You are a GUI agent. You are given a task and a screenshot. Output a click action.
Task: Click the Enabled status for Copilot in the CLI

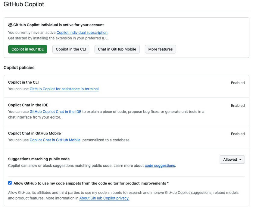pyautogui.click(x=238, y=83)
